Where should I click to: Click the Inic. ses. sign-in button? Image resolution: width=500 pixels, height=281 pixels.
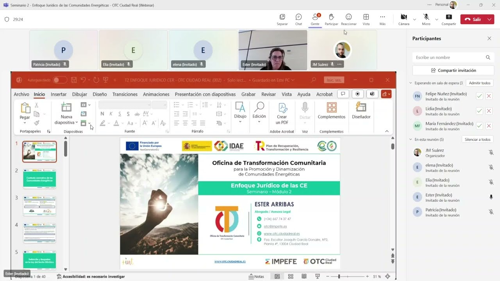pyautogui.click(x=334, y=80)
